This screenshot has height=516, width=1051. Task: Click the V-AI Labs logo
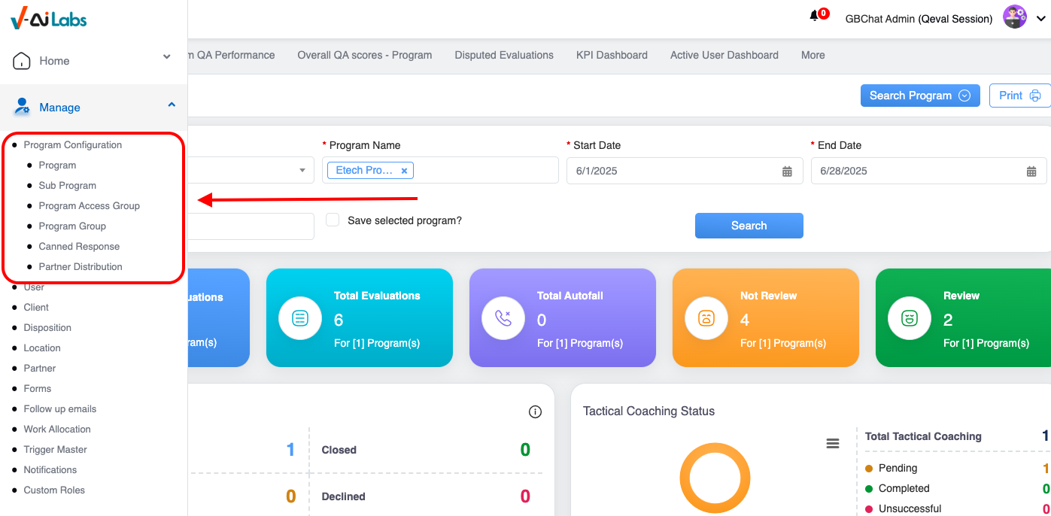[49, 18]
